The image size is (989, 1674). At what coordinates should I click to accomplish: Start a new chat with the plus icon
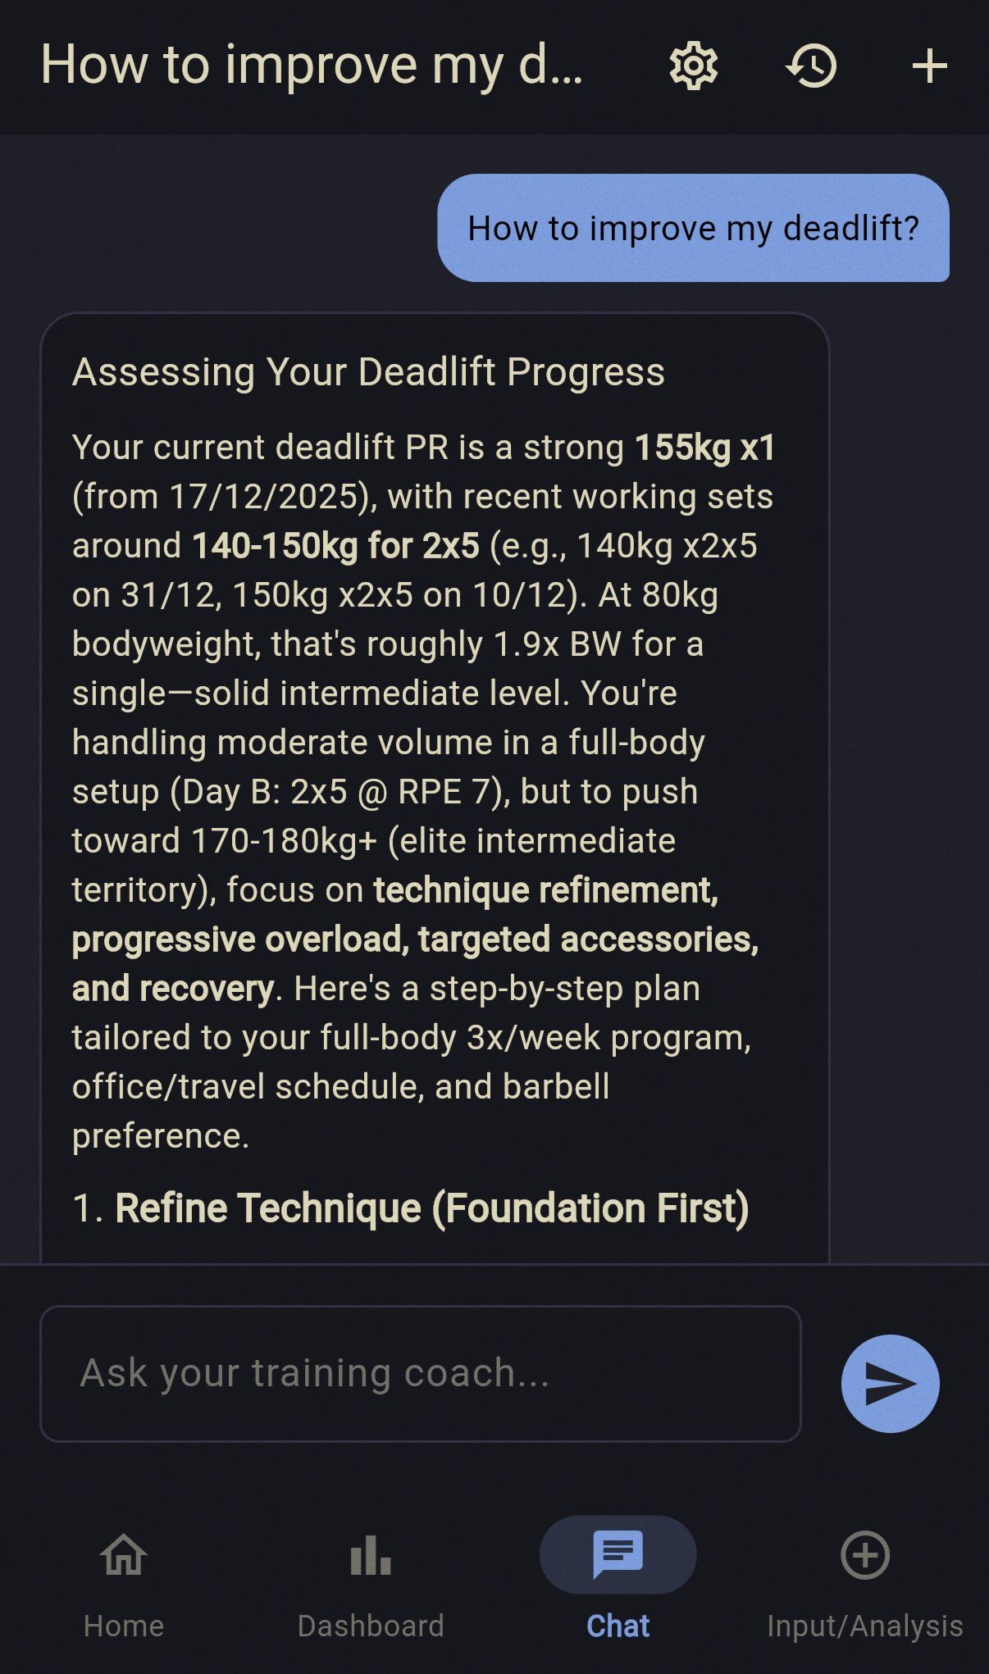[x=931, y=67]
